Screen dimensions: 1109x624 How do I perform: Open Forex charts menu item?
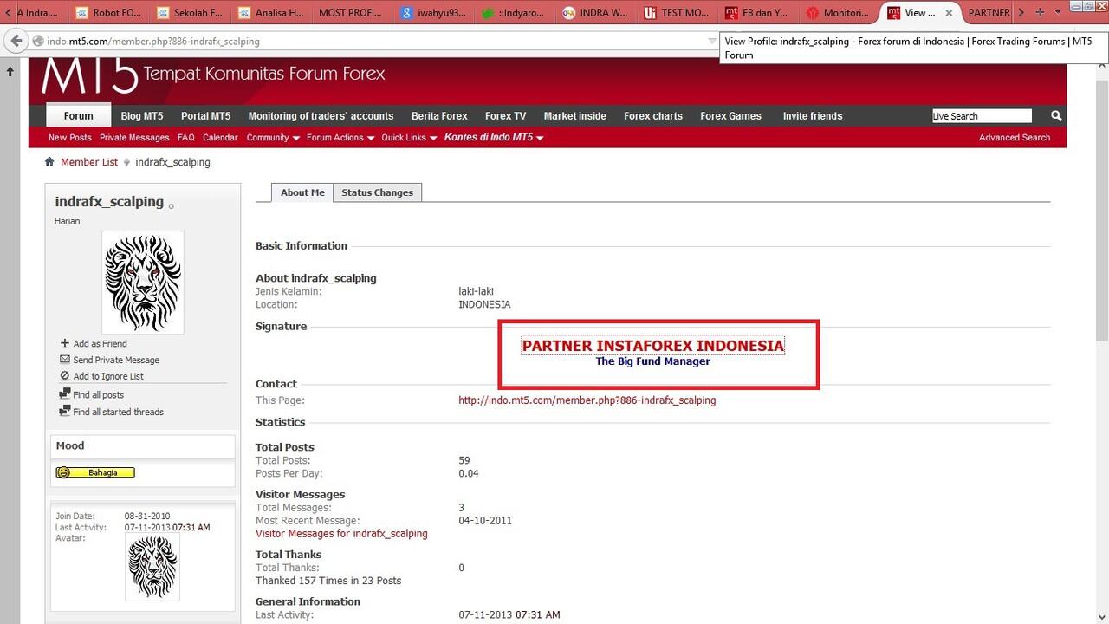pos(653,116)
